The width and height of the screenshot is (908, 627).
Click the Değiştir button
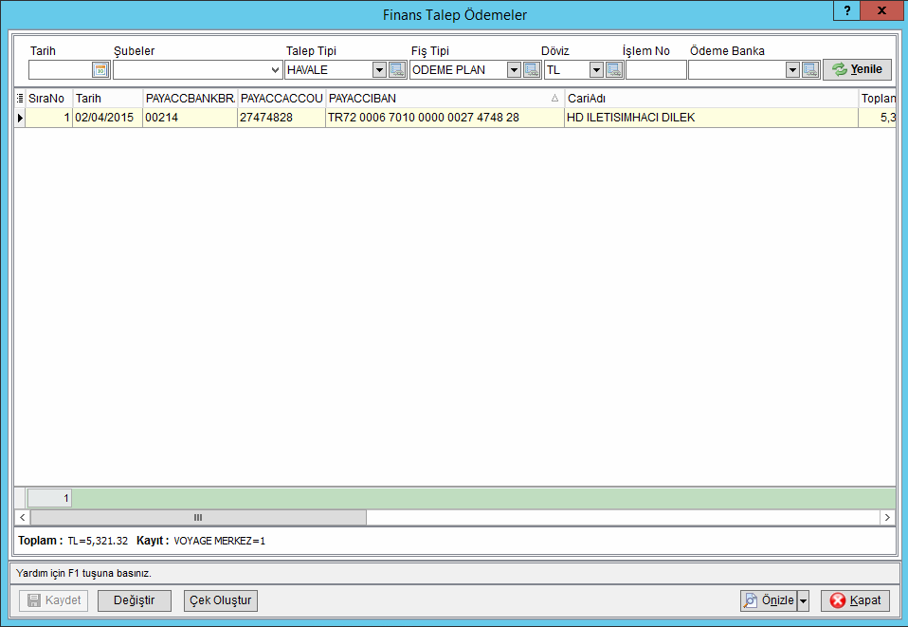[135, 600]
